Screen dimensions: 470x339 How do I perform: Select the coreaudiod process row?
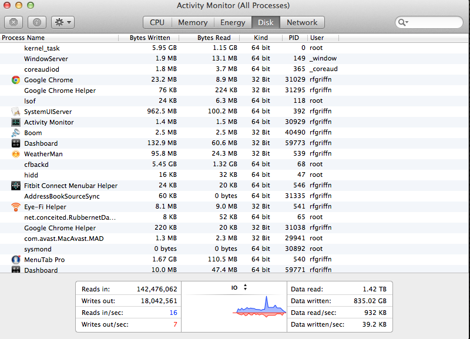point(234,69)
